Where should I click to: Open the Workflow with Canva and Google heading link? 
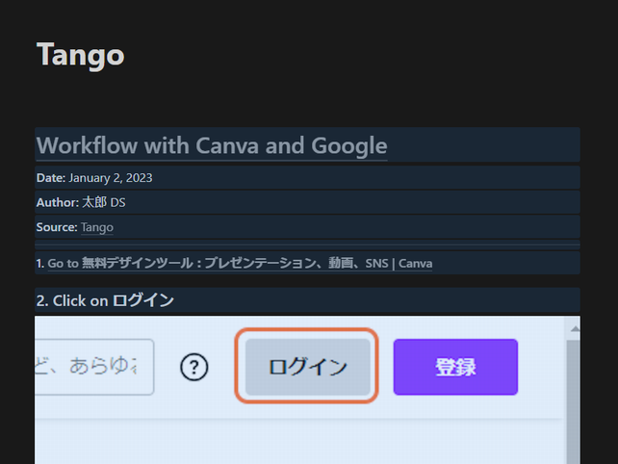click(x=212, y=145)
